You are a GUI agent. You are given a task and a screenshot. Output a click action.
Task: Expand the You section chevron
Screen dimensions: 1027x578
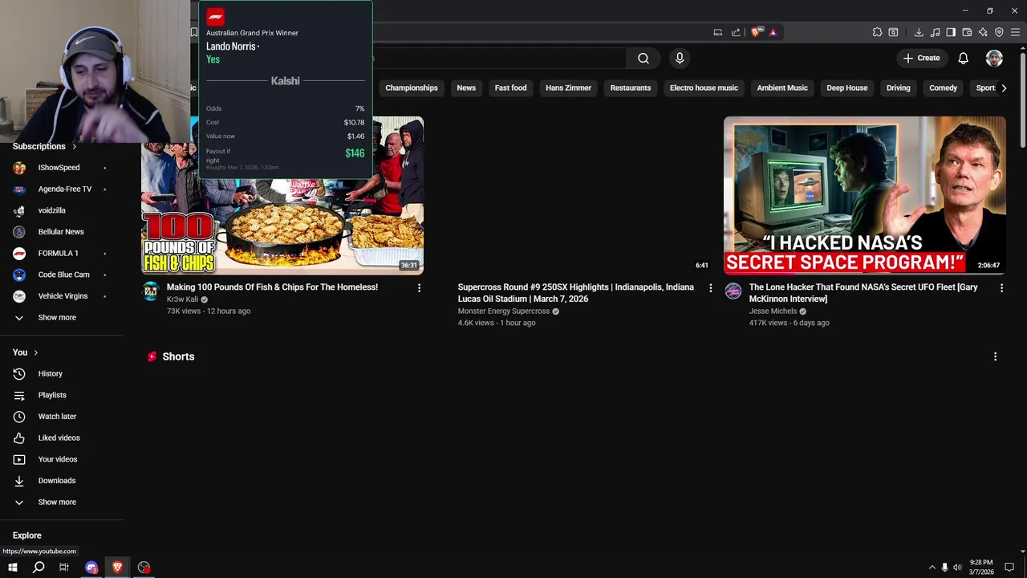tap(36, 352)
